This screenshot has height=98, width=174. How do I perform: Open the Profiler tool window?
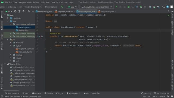point(96,93)
